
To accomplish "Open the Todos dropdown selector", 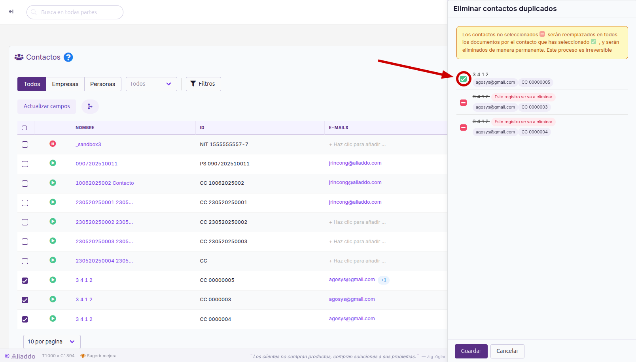I will coord(151,84).
